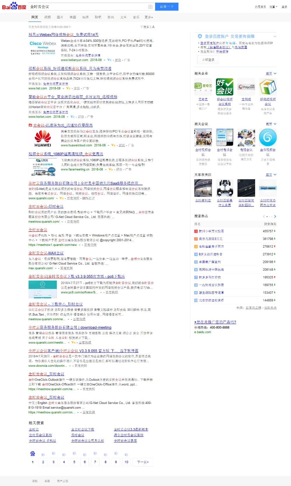Image resolution: width=291 pixels, height=486 pixels.
Task: Open the 百度首页 link
Action: (x=260, y=7)
